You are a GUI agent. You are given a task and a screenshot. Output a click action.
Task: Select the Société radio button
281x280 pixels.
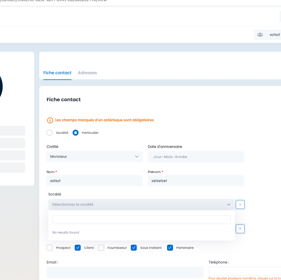coord(50,133)
